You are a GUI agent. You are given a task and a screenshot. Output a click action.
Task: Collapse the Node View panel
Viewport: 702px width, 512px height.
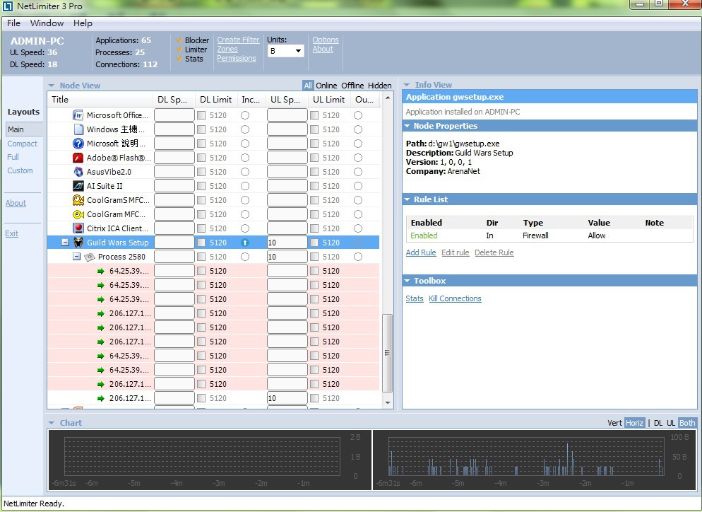pyautogui.click(x=51, y=86)
